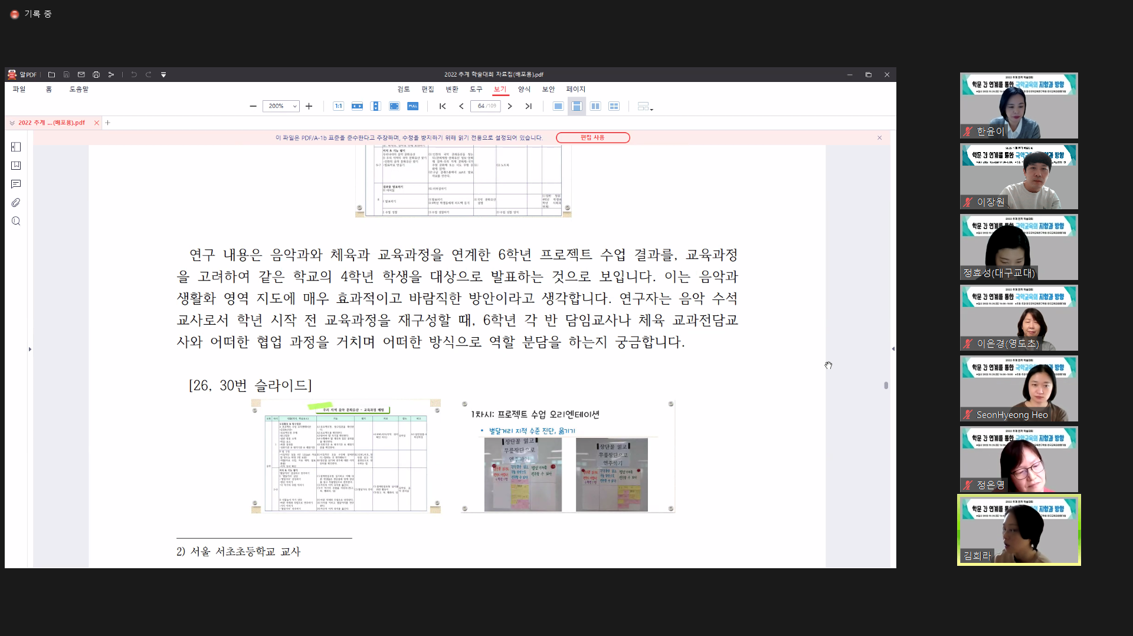Expand the left panel arrow handle
The width and height of the screenshot is (1133, 636).
point(30,350)
